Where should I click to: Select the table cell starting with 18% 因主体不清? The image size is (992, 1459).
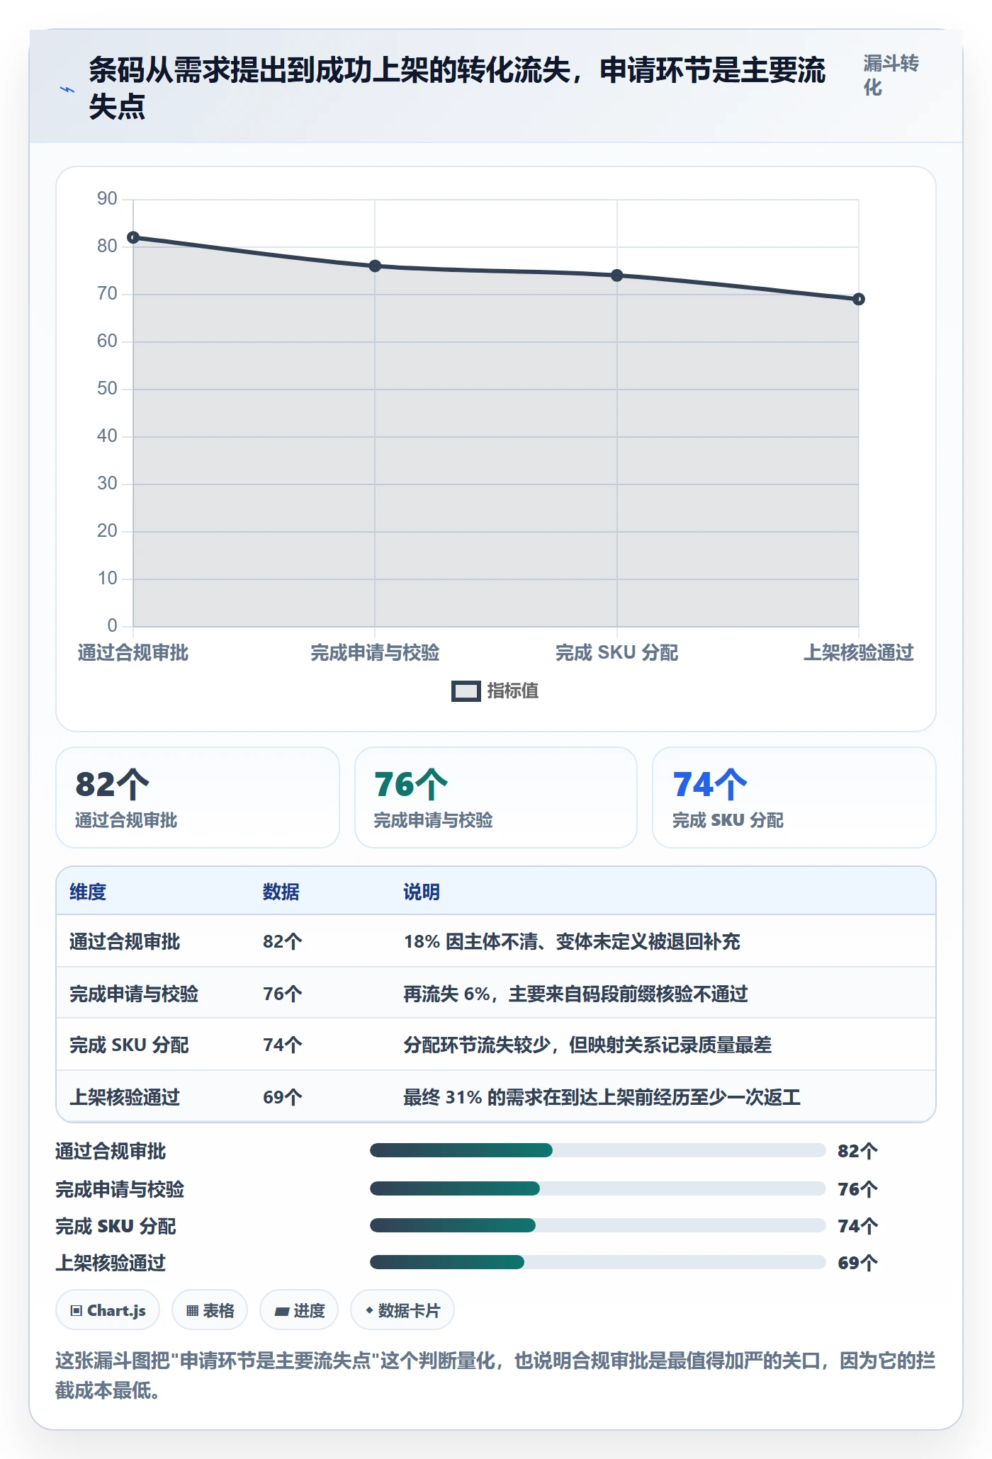click(x=572, y=941)
